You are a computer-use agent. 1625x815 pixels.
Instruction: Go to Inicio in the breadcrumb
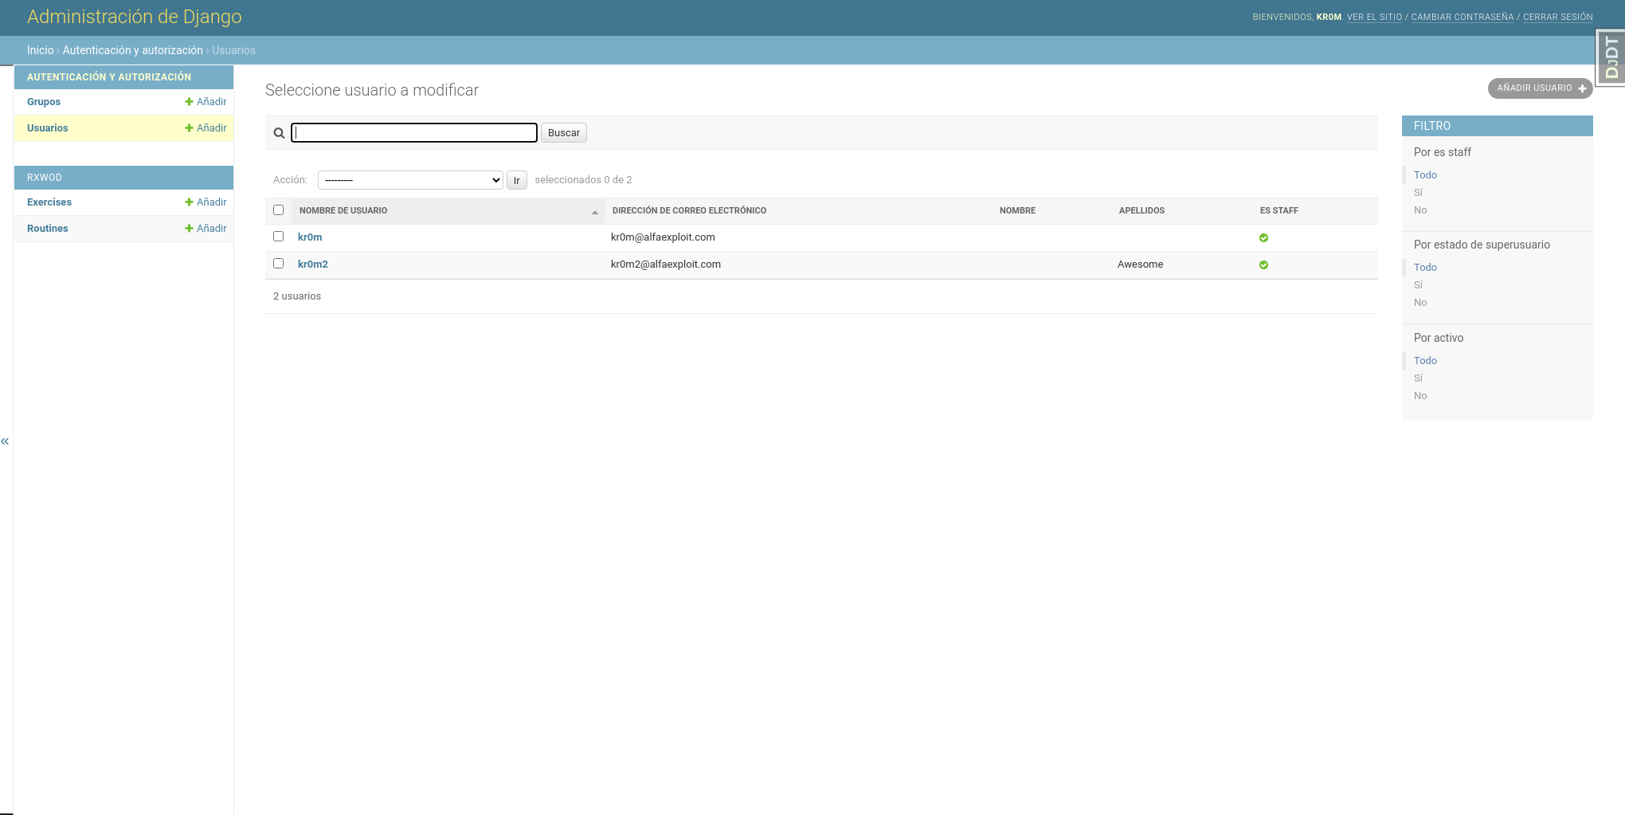coord(41,50)
